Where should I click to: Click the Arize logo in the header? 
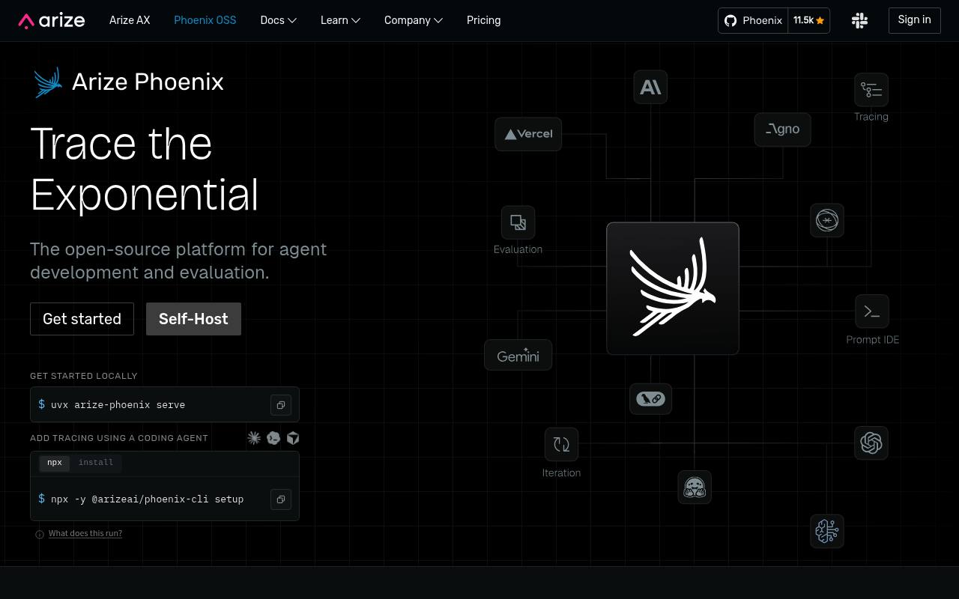(x=52, y=20)
